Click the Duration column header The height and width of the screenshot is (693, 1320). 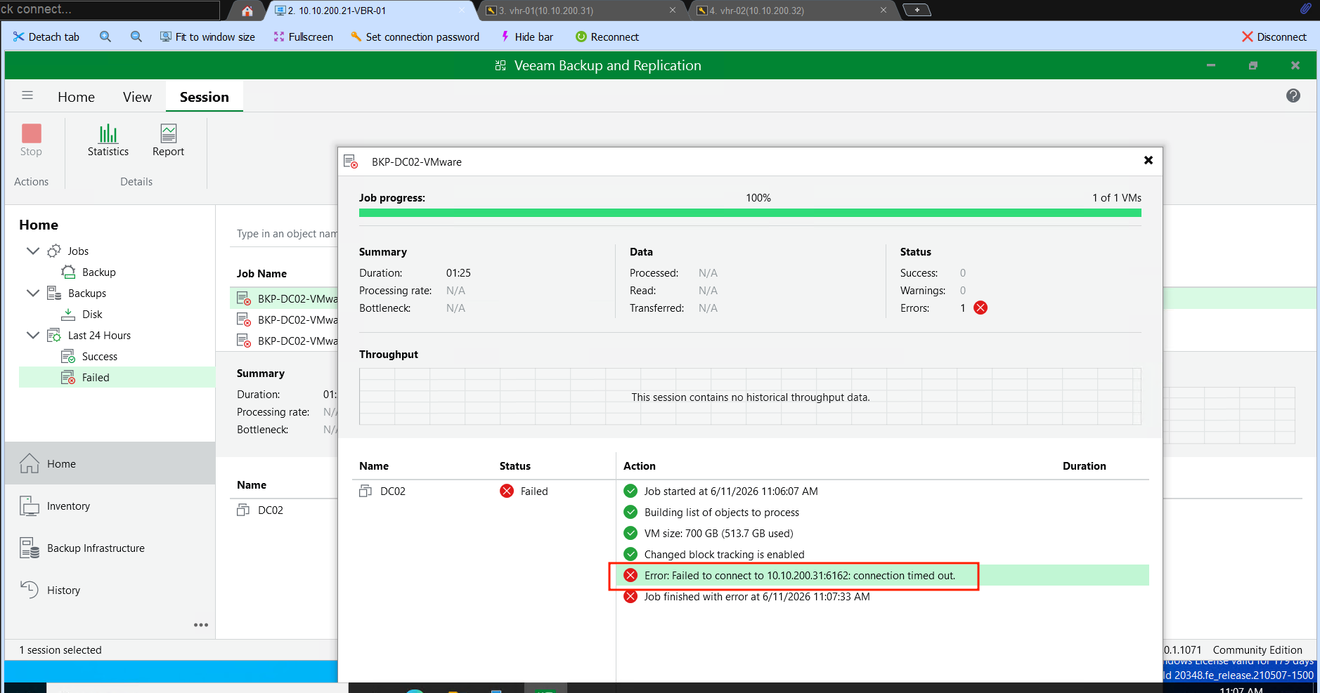[1084, 466]
